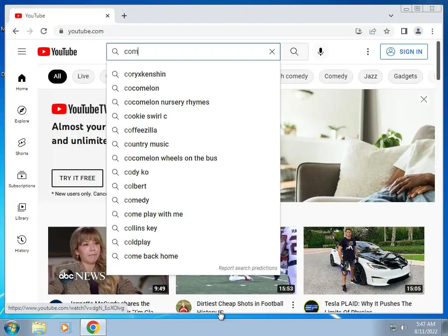Choose the colbert suggestion

(193, 186)
